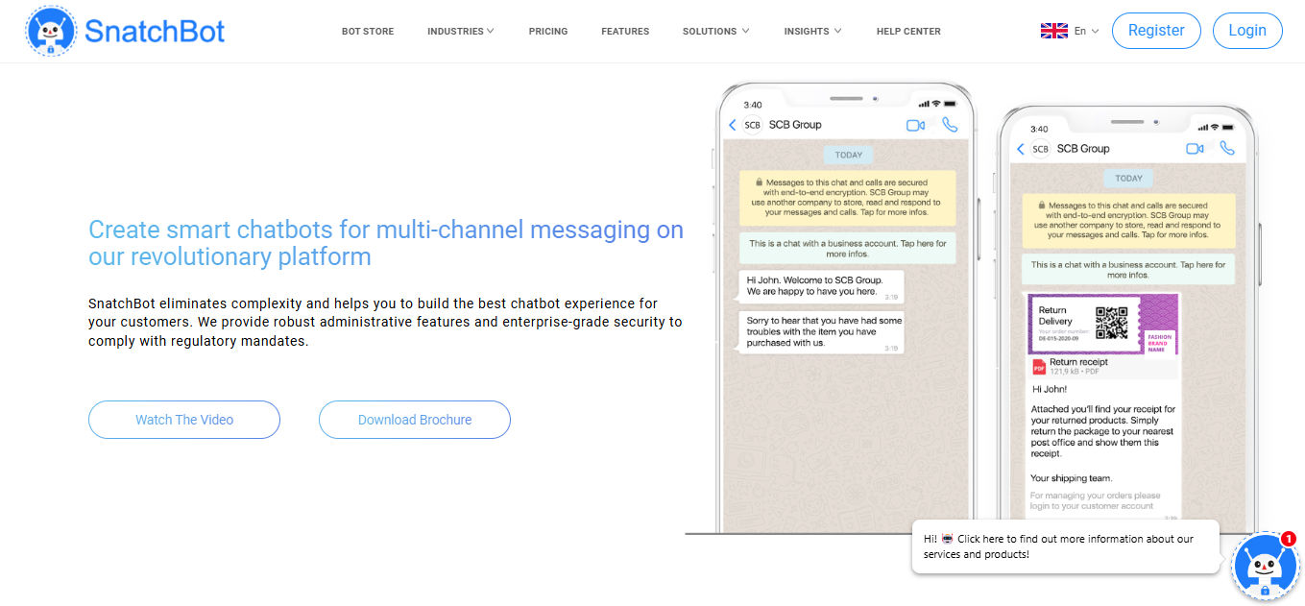
Task: Click 'Your shipping team.' text on right phone
Action: click(1072, 478)
